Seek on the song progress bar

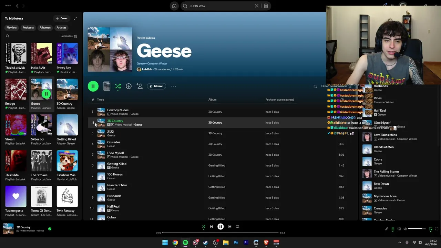[x=220, y=232]
